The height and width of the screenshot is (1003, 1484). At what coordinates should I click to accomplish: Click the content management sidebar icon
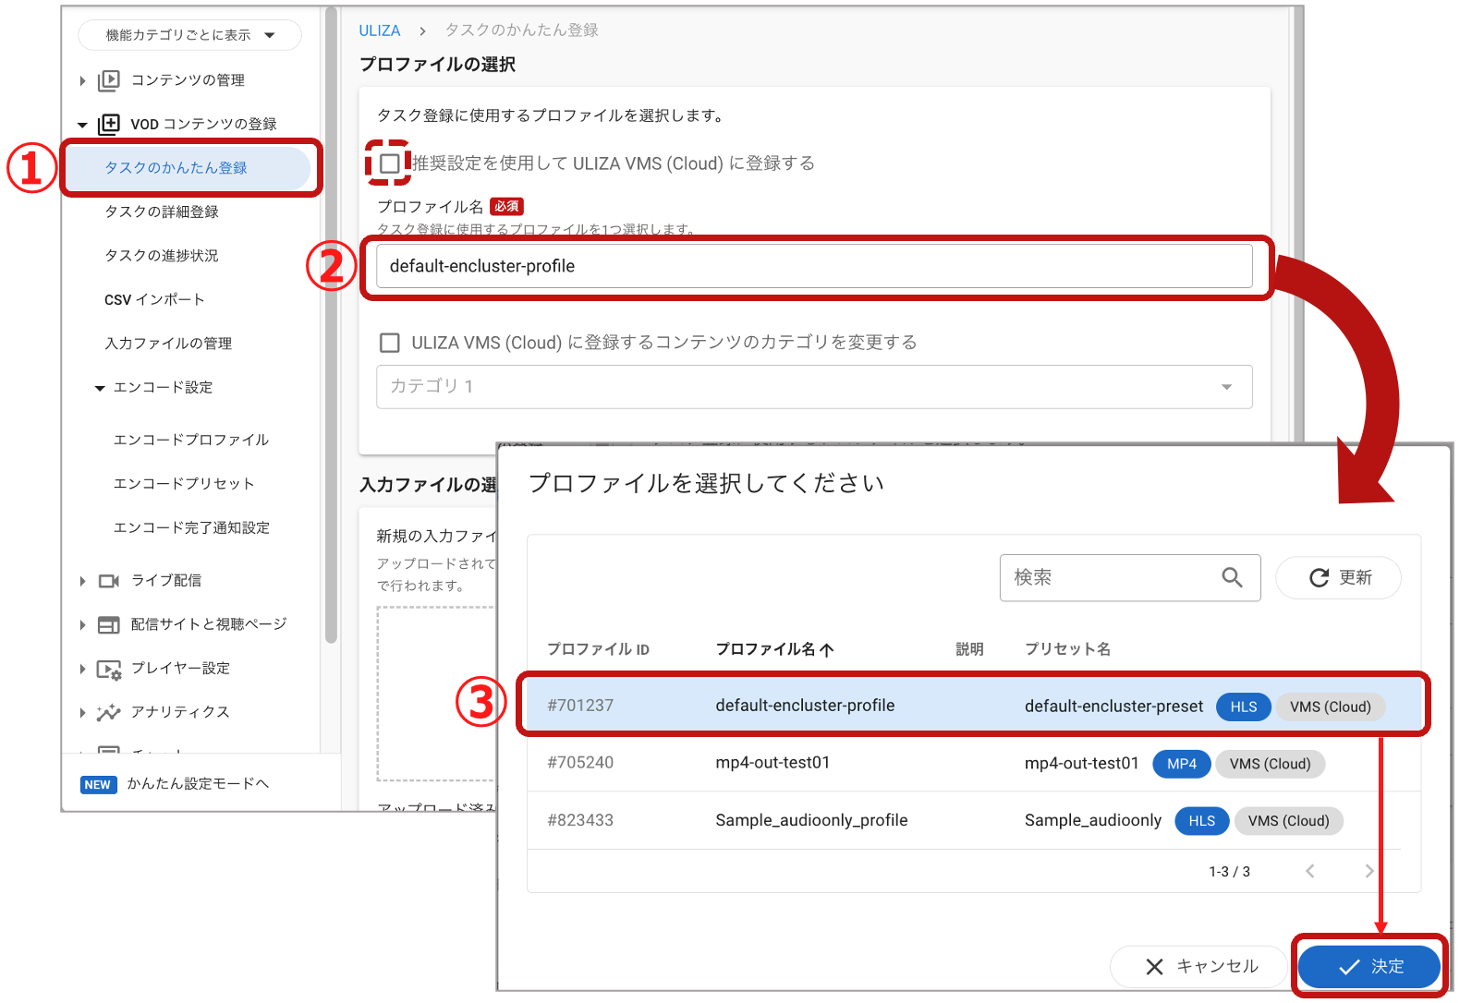pos(109,80)
